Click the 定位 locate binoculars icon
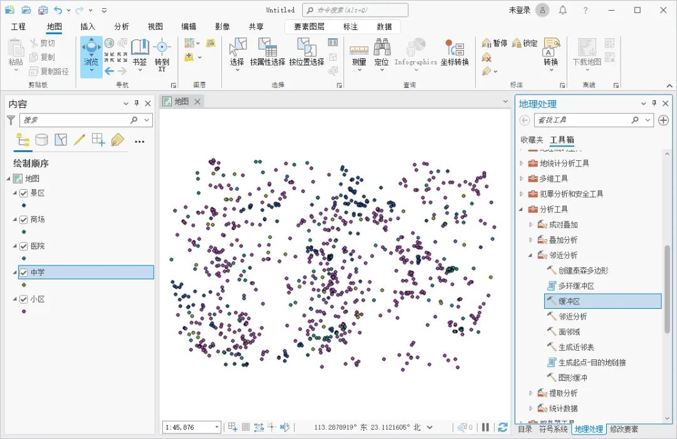This screenshot has width=677, height=439. click(x=382, y=46)
